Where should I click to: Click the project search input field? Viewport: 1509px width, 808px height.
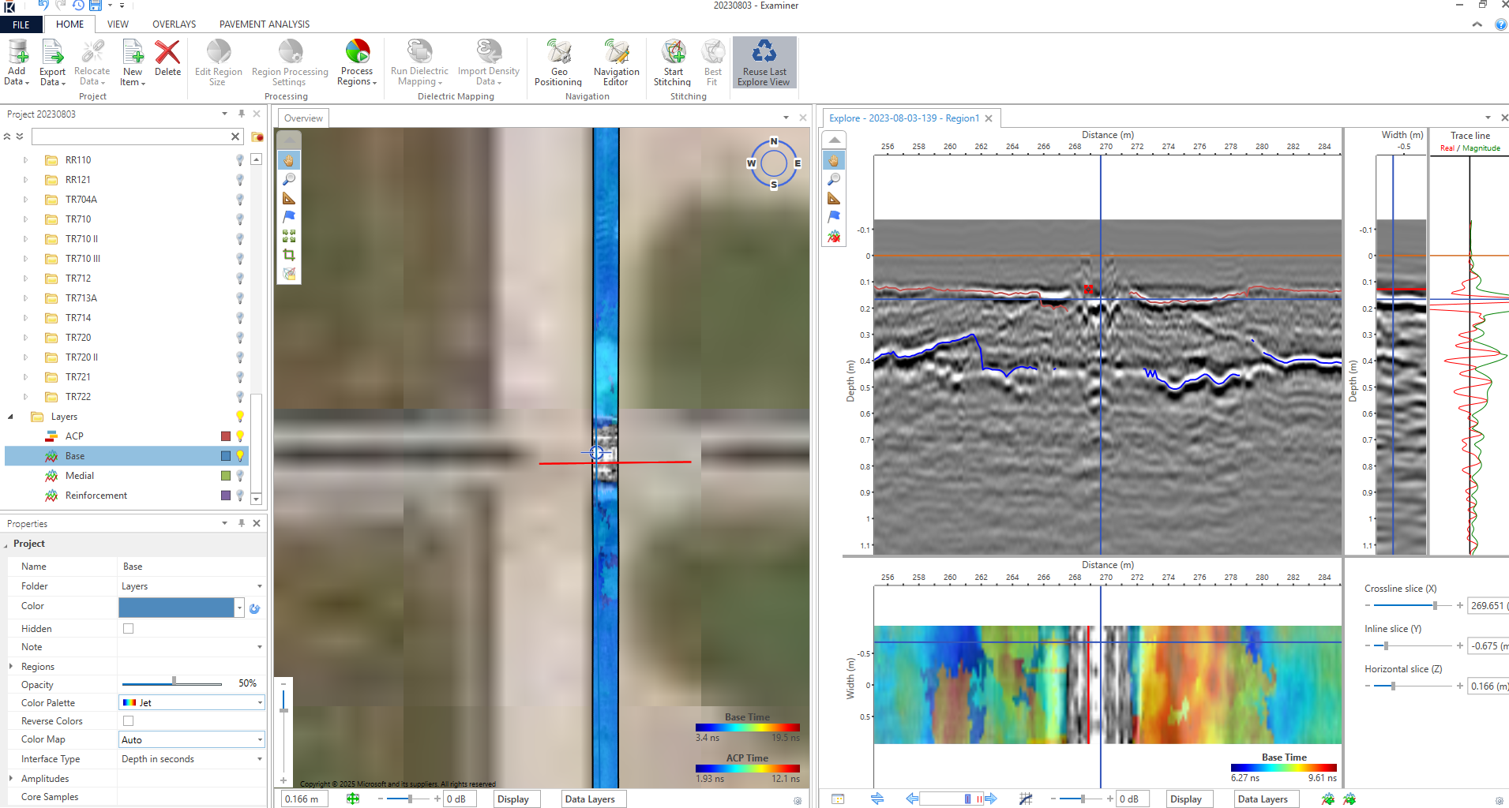[x=131, y=137]
